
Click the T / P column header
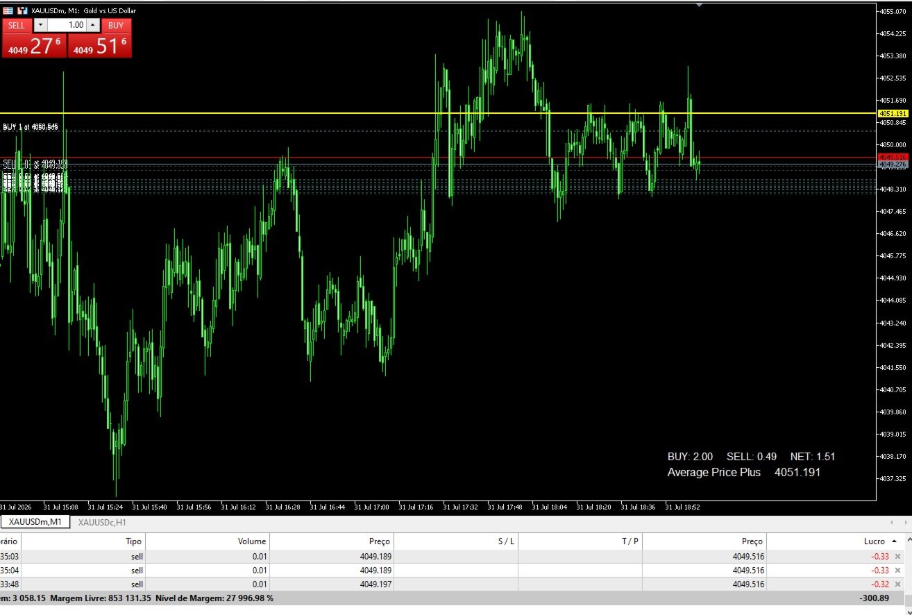coord(580,541)
